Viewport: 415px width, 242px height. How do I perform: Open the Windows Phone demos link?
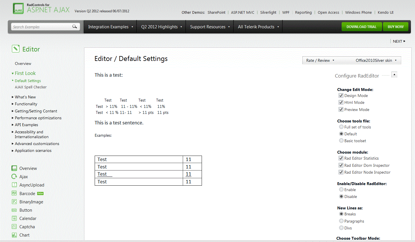(358, 12)
